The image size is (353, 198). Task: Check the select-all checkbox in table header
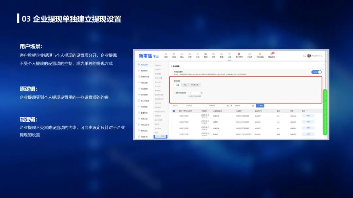click(x=174, y=111)
